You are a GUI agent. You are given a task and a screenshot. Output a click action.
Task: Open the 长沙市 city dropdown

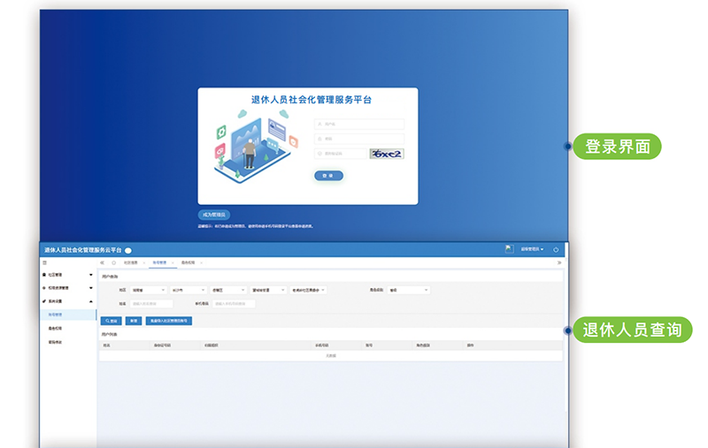click(x=187, y=289)
